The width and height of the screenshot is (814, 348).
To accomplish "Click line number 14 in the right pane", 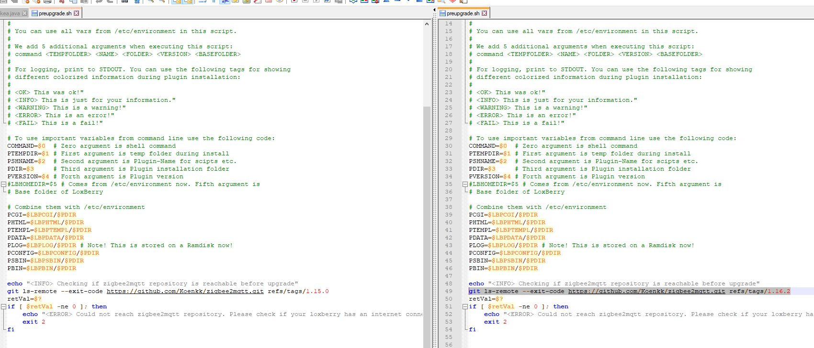I will tap(448, 23).
